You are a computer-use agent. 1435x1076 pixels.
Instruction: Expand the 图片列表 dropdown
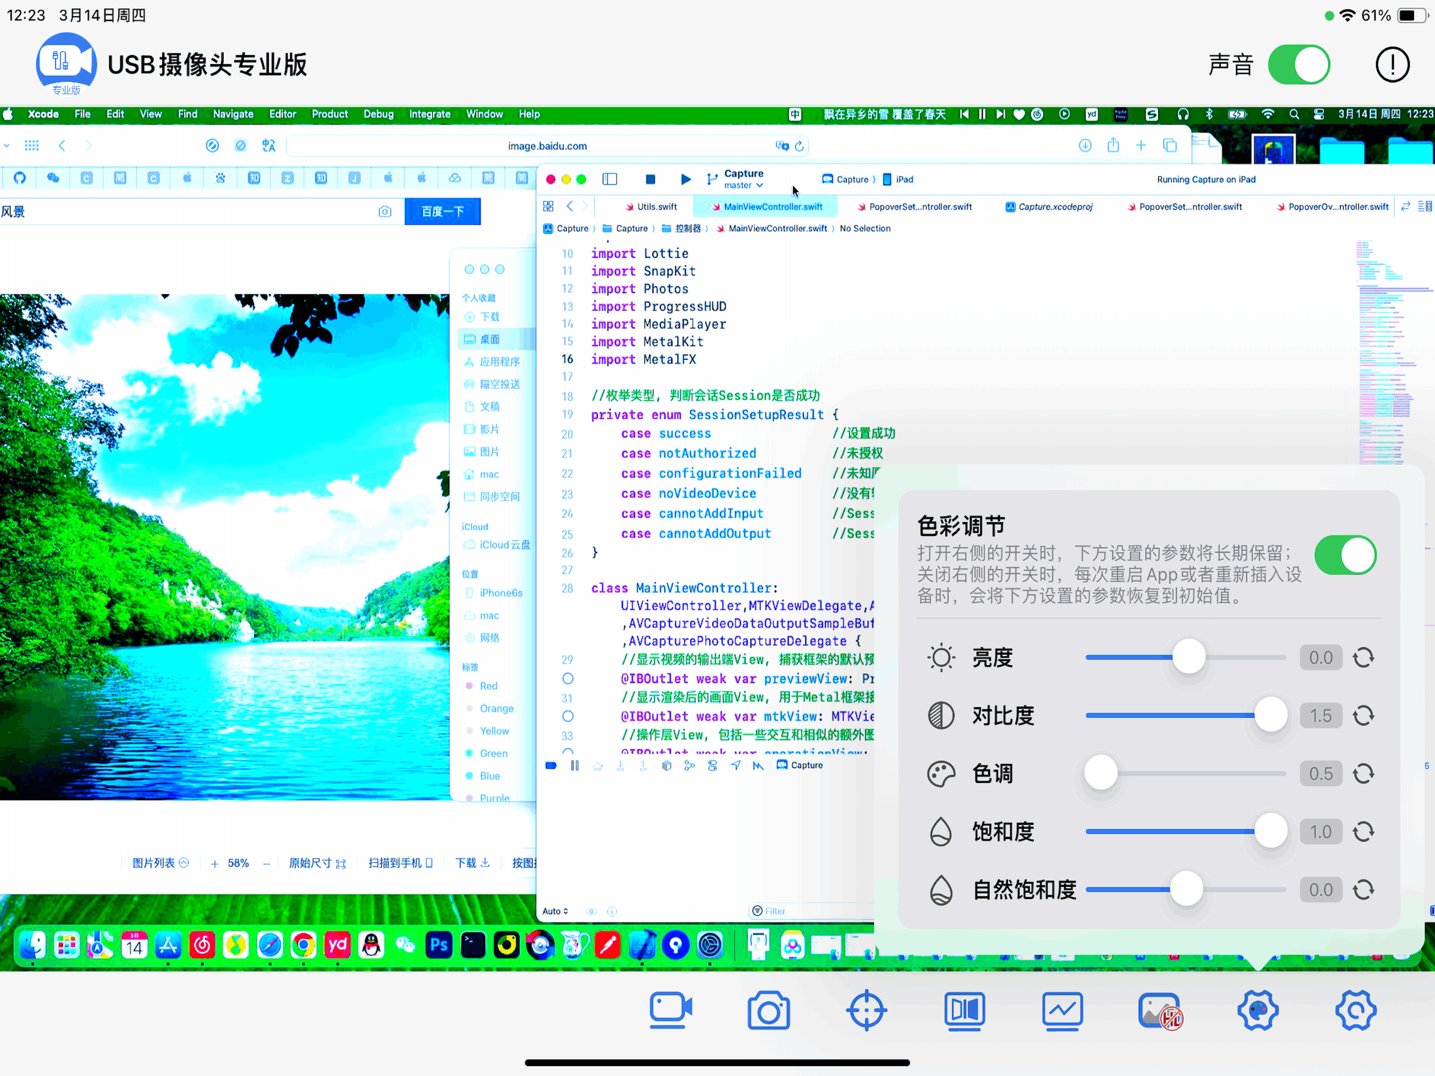160,863
